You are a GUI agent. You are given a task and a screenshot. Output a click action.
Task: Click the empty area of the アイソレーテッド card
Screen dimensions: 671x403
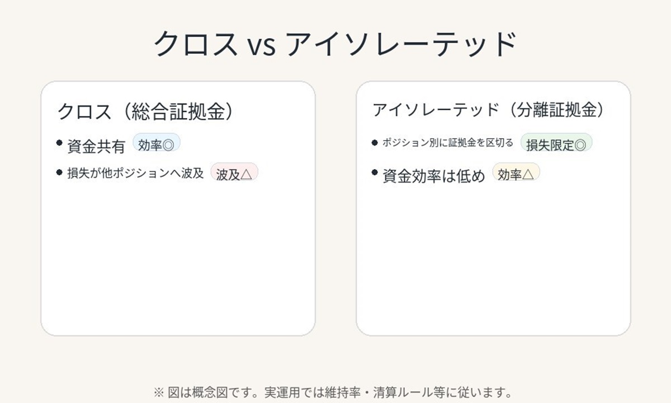493,257
